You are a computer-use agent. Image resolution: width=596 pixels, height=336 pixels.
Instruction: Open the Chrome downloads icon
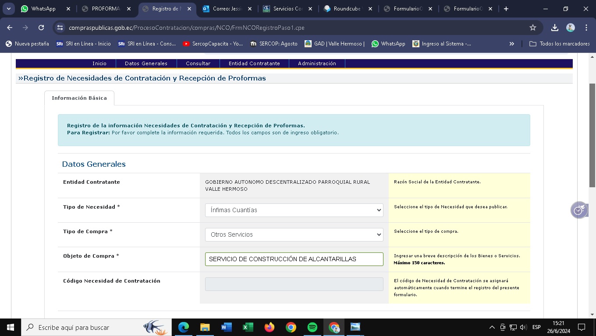tap(554, 28)
